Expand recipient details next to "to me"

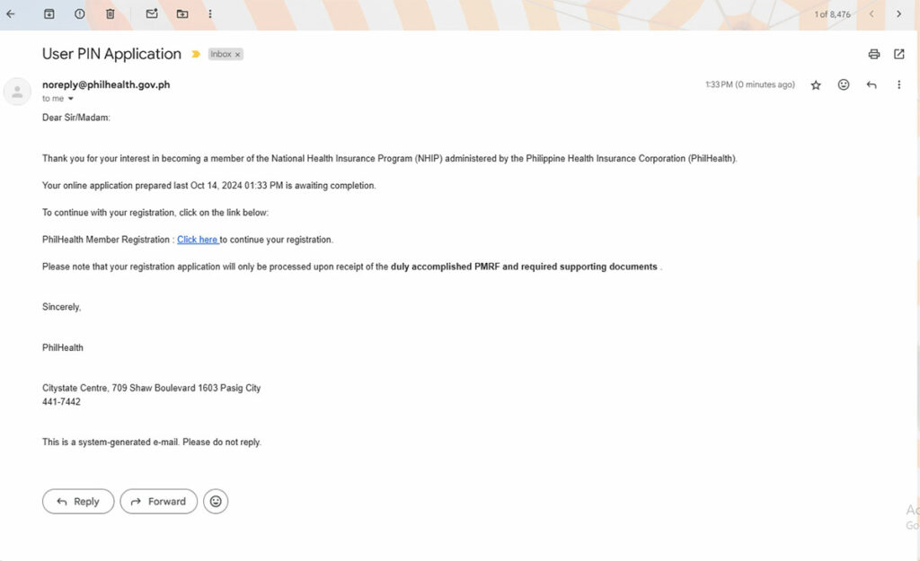coord(71,99)
